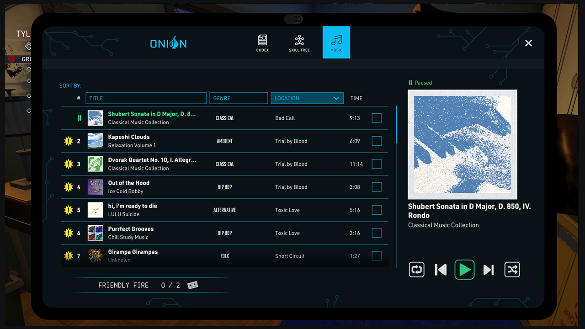This screenshot has width=585, height=329.
Task: Toggle the repeat button
Action: click(x=417, y=270)
